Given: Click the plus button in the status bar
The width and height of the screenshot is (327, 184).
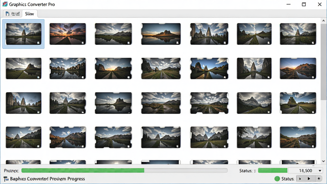Looking at the screenshot, I should [319, 179].
